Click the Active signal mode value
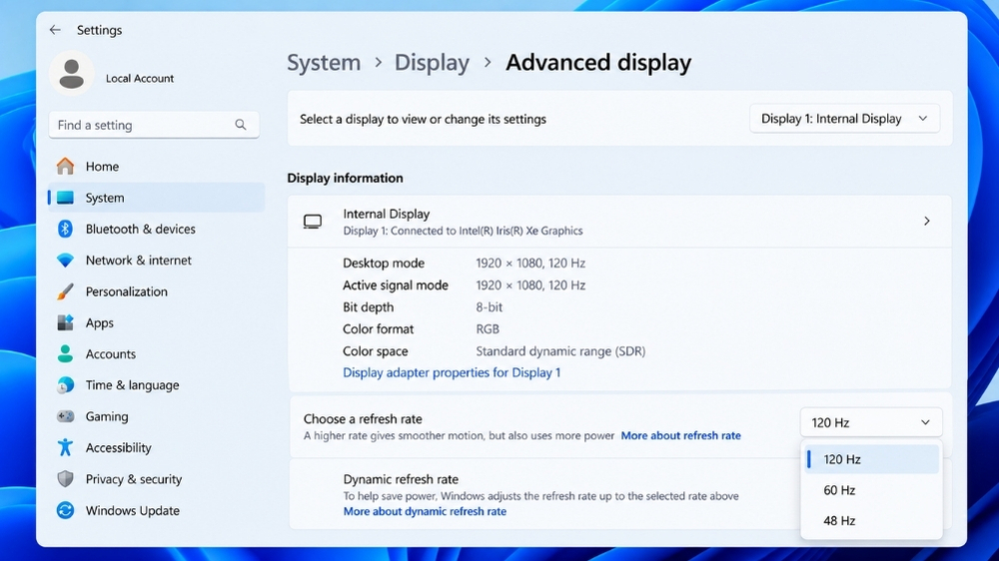This screenshot has height=561, width=999. [530, 285]
